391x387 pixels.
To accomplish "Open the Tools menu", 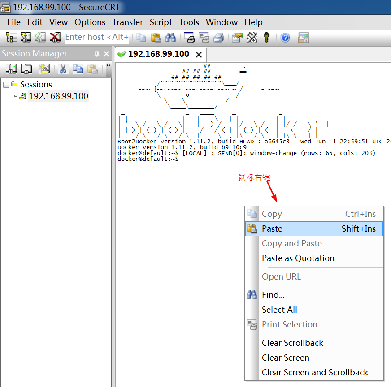I will (189, 22).
